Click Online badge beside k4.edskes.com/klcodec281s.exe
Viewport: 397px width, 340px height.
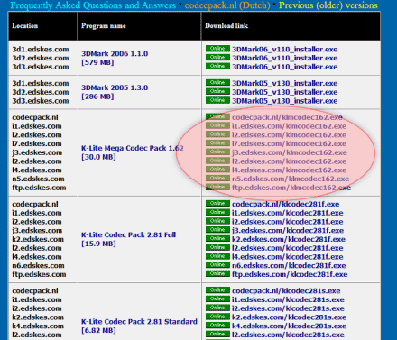(x=217, y=326)
